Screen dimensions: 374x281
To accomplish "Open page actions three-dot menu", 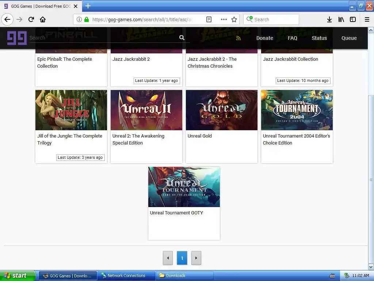I will 224,19.
